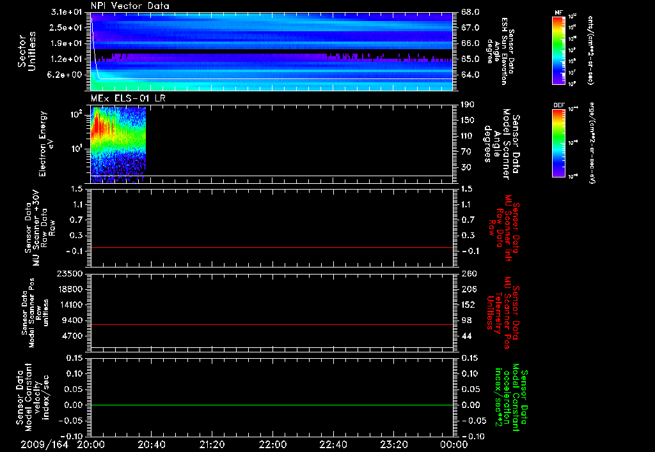Click the "30" Scanner Angle tick
Image resolution: width=655 pixels, height=452 pixels.
[x=466, y=167]
